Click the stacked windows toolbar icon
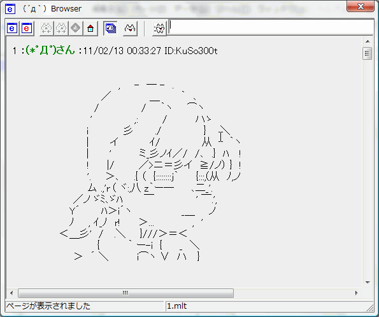 pos(110,29)
